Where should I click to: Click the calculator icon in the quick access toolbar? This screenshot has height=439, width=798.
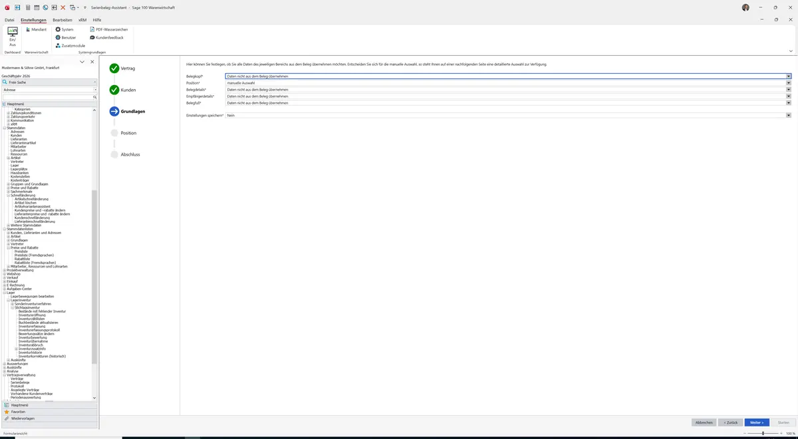[x=28, y=7]
